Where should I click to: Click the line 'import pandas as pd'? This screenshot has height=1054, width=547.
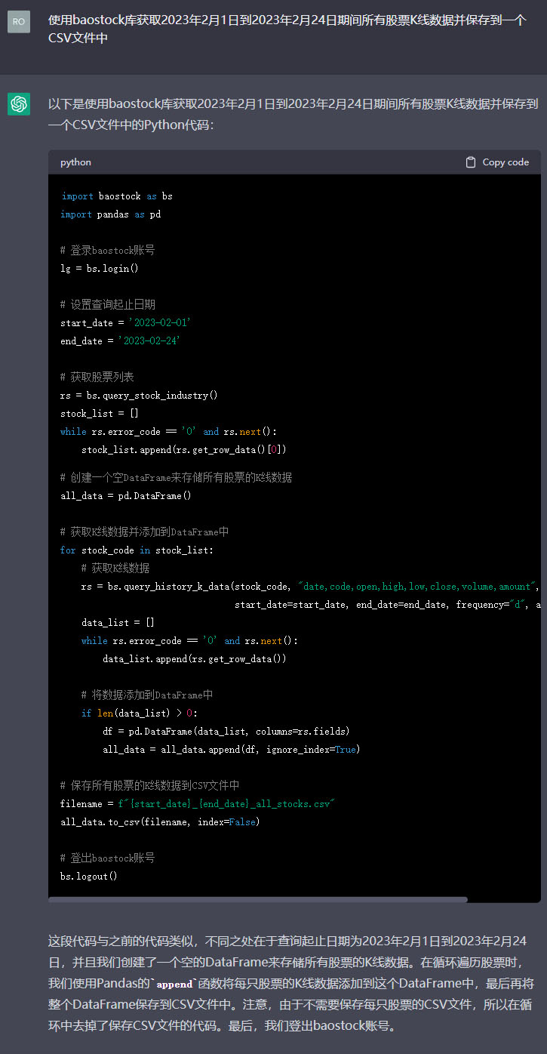pyautogui.click(x=111, y=214)
